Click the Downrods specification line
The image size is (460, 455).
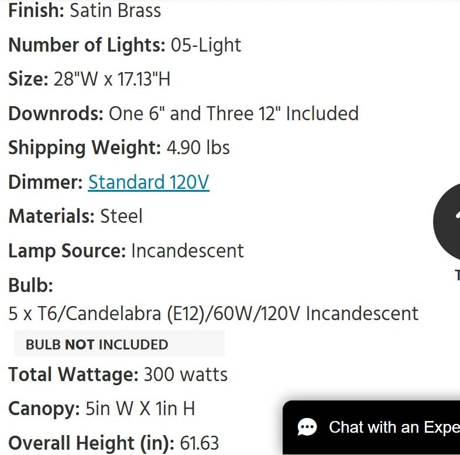[183, 114]
